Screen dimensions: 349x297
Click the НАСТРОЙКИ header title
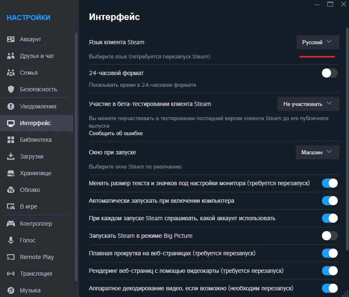click(28, 18)
